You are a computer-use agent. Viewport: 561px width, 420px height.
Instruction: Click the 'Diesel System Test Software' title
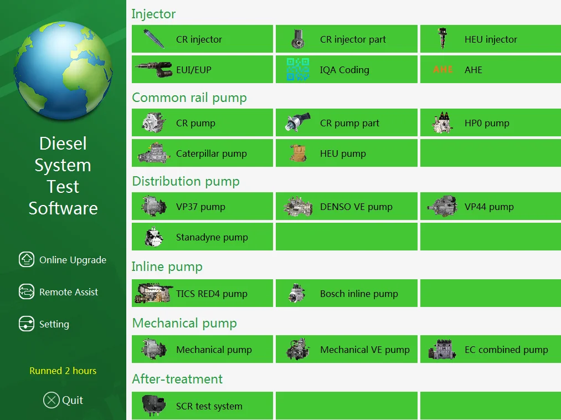(x=63, y=176)
